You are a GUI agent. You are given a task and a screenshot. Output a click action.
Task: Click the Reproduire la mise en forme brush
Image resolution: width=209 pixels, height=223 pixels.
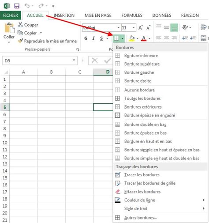(x=20, y=41)
